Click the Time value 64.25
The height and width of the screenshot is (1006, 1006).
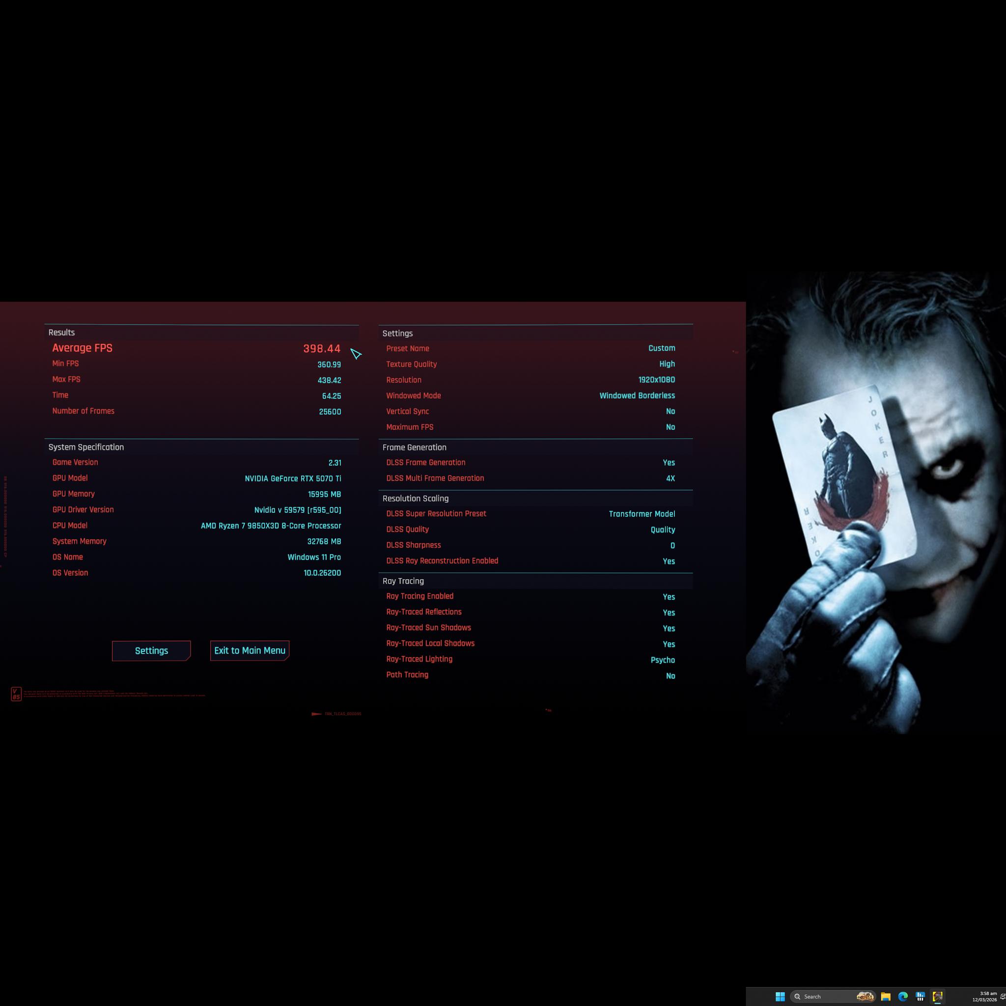331,396
